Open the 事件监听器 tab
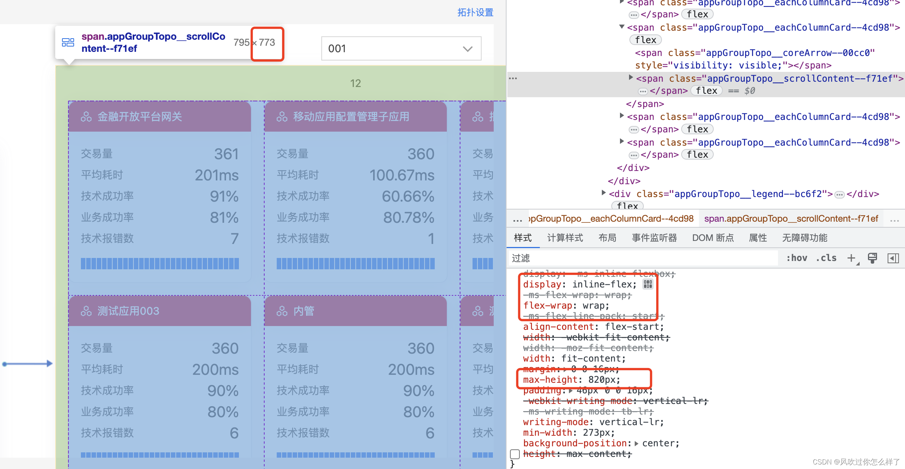Image resolution: width=905 pixels, height=469 pixels. pos(654,238)
